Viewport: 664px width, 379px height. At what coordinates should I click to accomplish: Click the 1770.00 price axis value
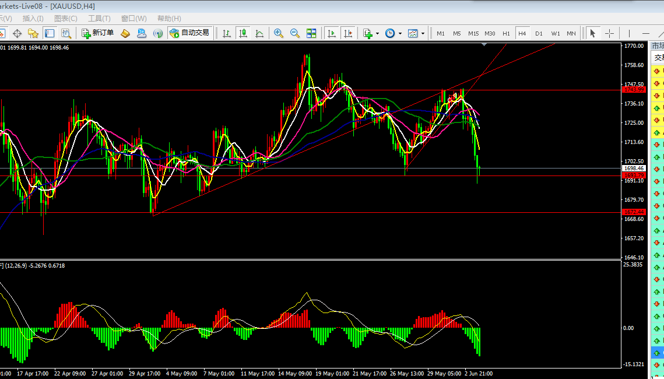pyautogui.click(x=634, y=45)
